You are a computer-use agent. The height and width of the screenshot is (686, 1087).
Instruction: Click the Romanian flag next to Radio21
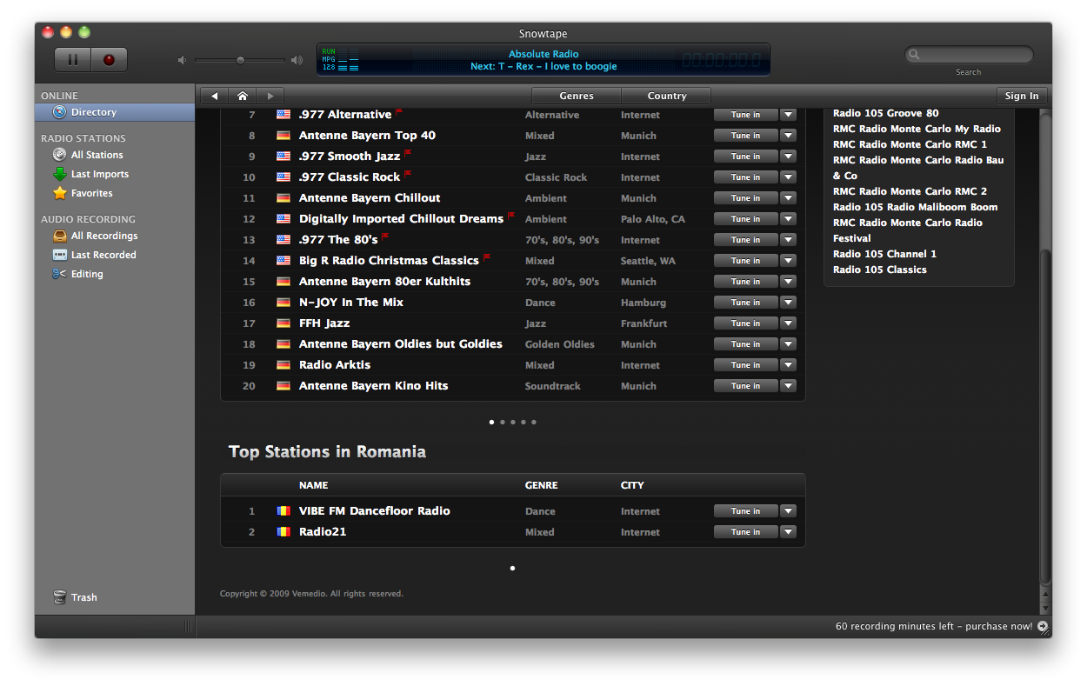pyautogui.click(x=283, y=532)
